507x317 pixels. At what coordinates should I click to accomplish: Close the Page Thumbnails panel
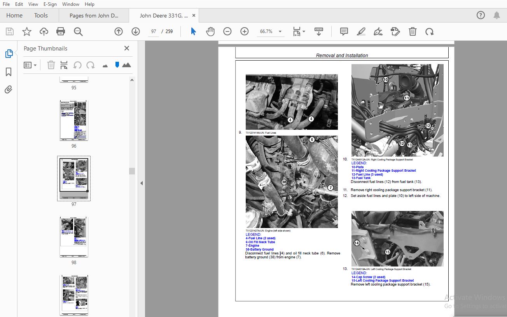coord(127,48)
